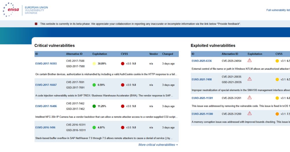Click the Brother devices AuthCookie description
The width and height of the screenshot is (290, 152).
(x=106, y=74)
